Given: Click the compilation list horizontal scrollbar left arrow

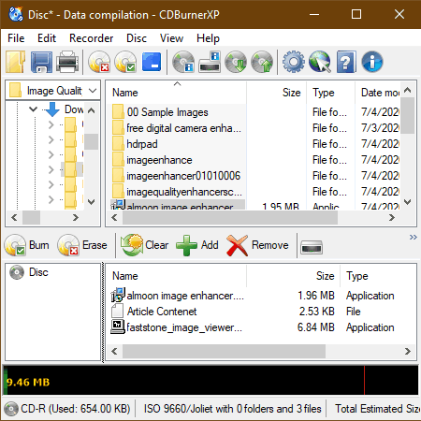Looking at the screenshot, I should click(x=114, y=351).
